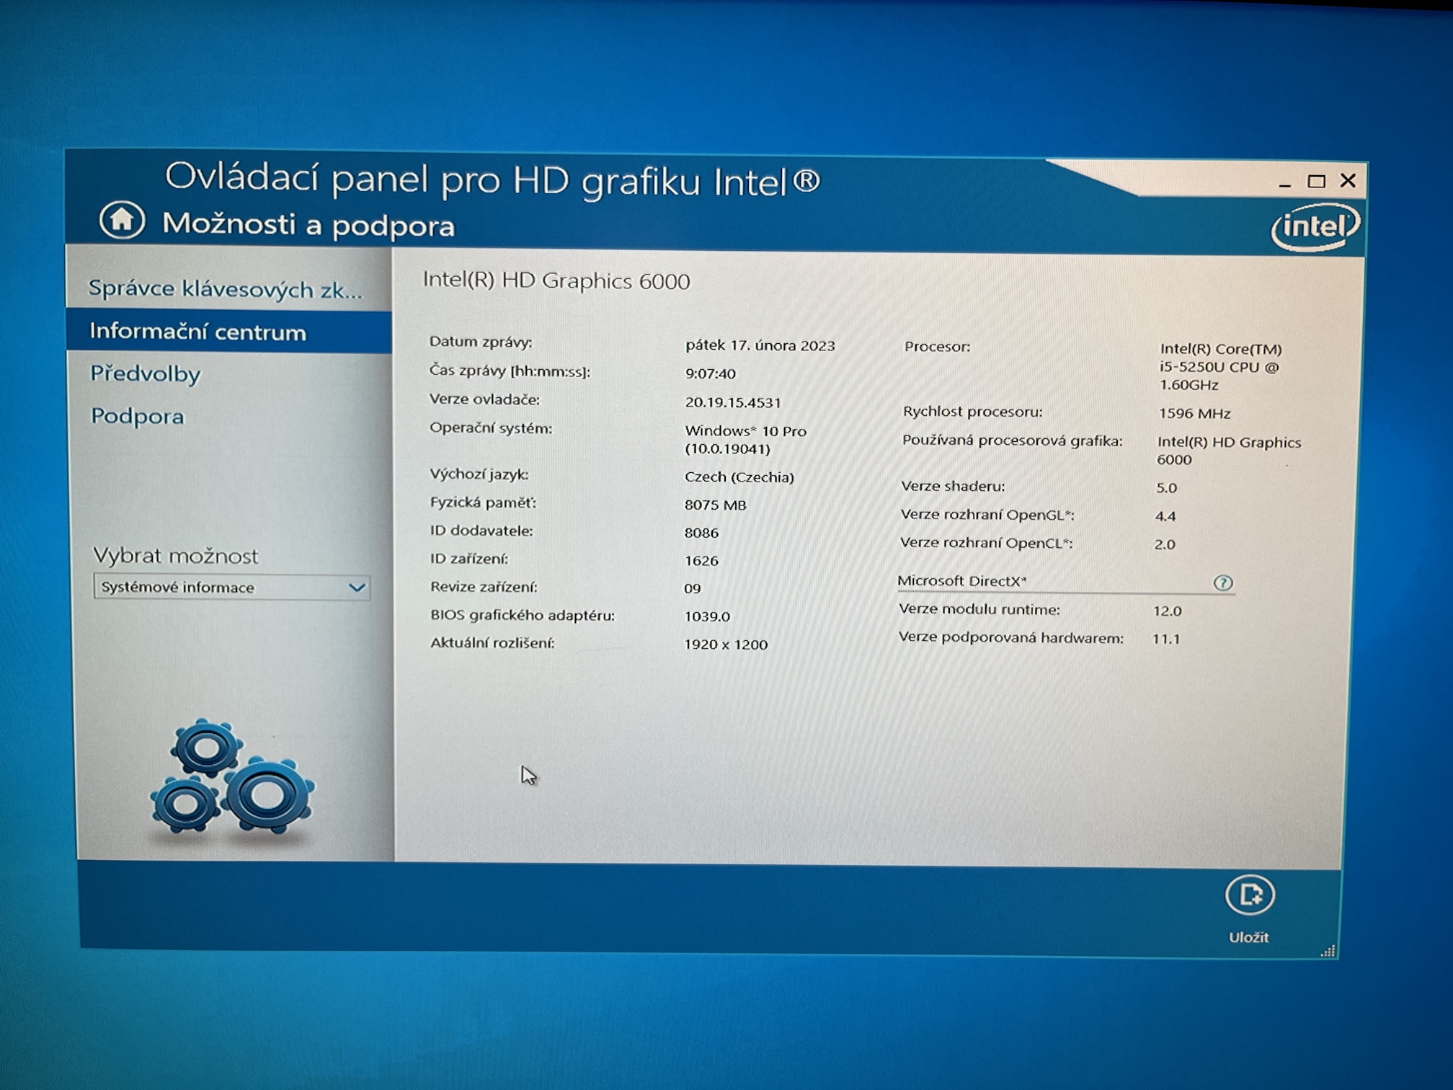
Task: Select Informační centrum in the sidebar
Action: (198, 332)
